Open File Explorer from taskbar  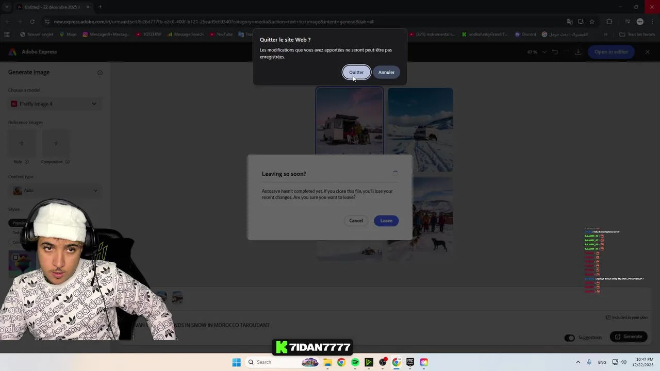click(327, 362)
